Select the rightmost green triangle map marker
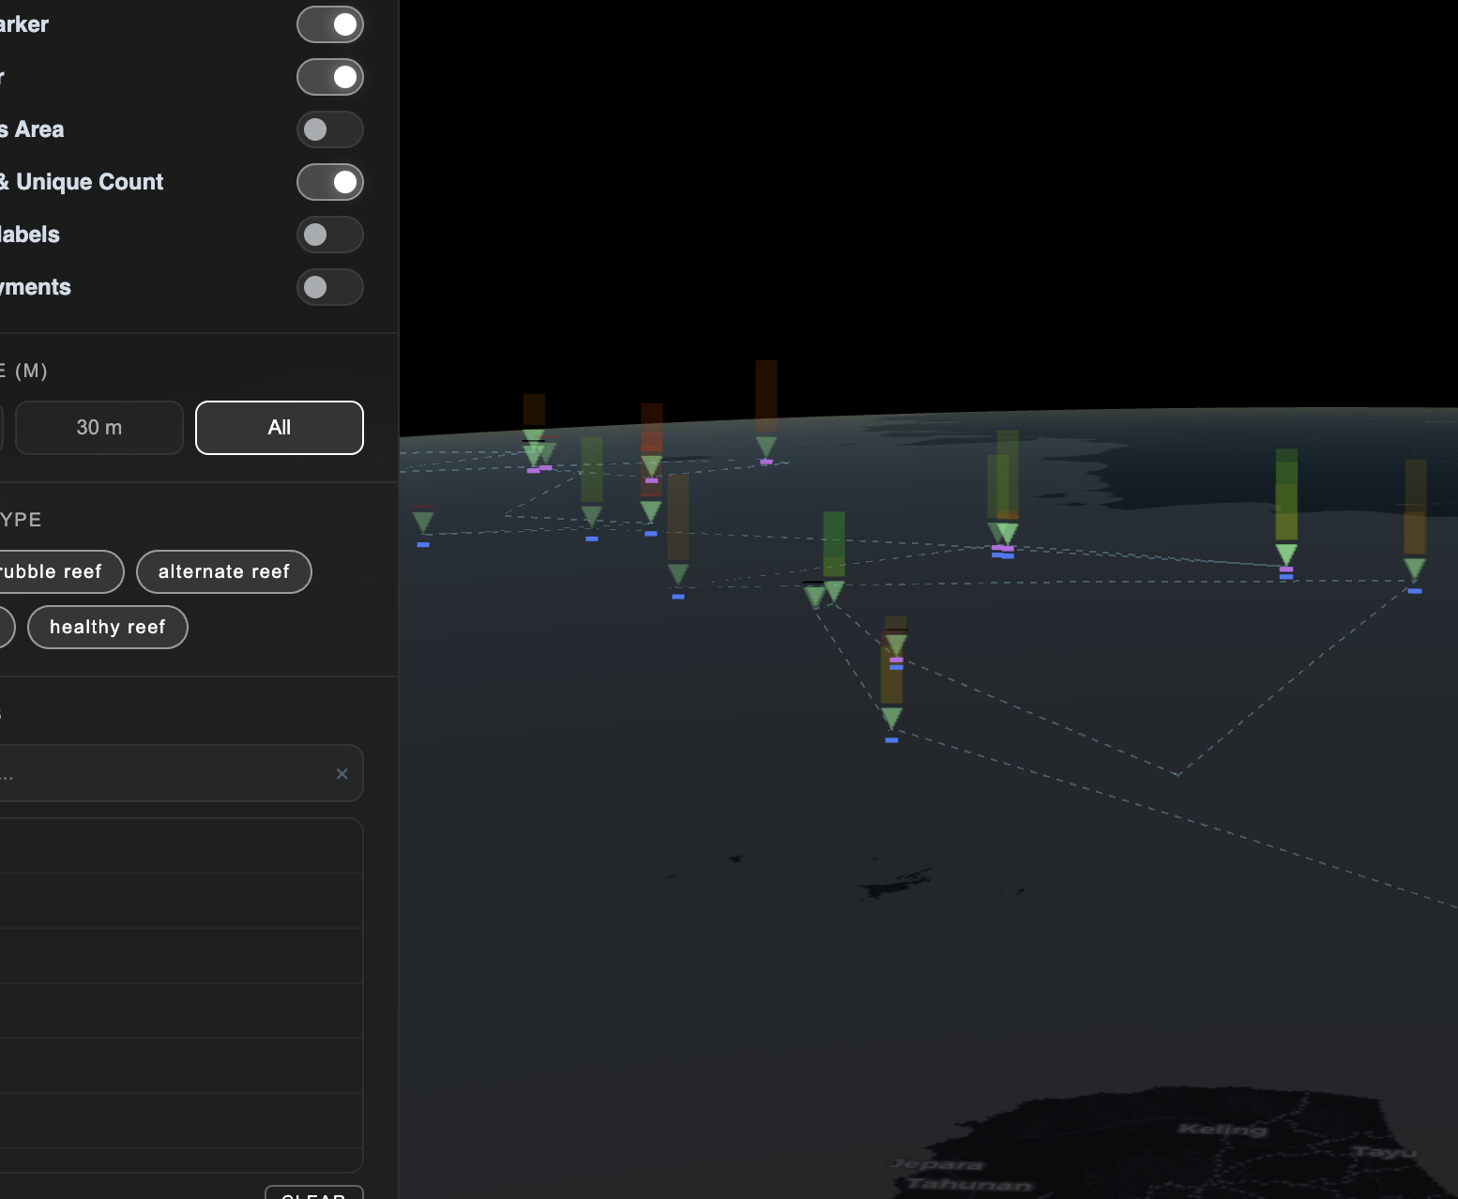The image size is (1458, 1199). [x=1415, y=569]
